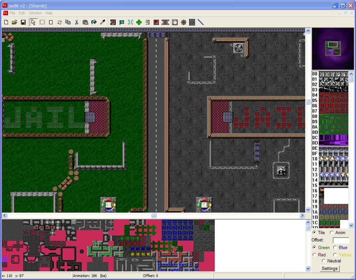Viewport: 356px width, 280px height.
Task: Open the Window menu
Action: (35, 13)
